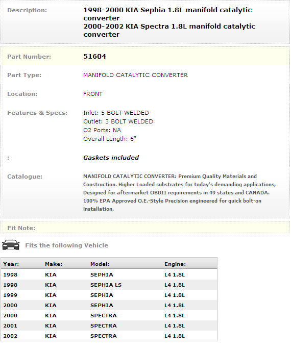Click the Gaskets included text
The height and width of the screenshot is (352, 291).
111,158
